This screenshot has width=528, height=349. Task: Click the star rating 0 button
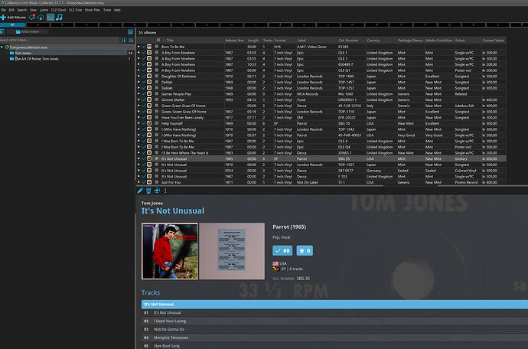click(x=305, y=250)
